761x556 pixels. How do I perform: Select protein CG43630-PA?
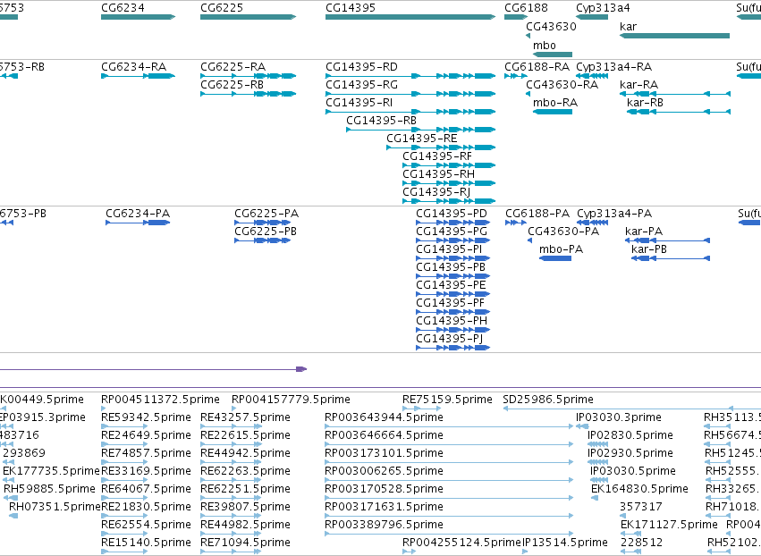(563, 232)
